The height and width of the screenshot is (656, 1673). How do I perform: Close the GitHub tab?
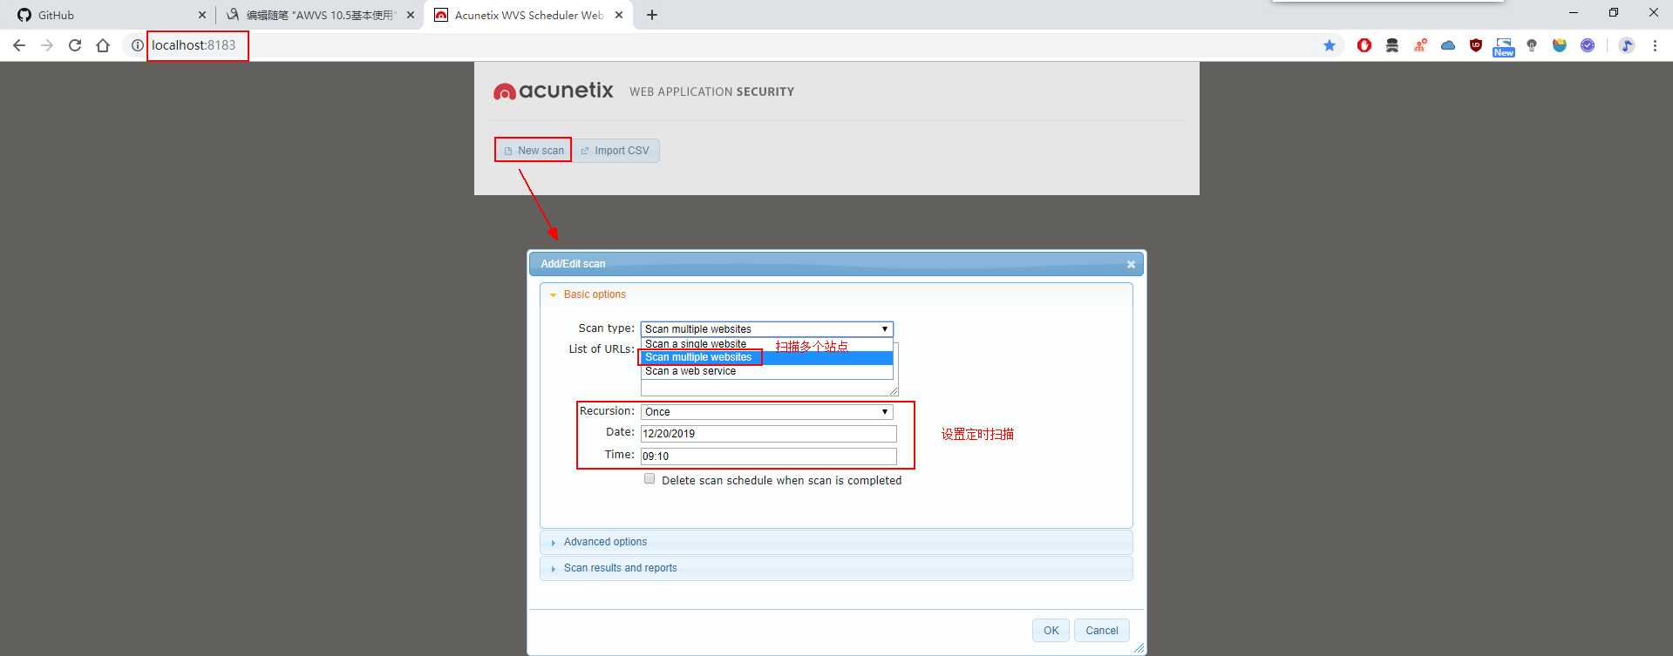tap(202, 15)
